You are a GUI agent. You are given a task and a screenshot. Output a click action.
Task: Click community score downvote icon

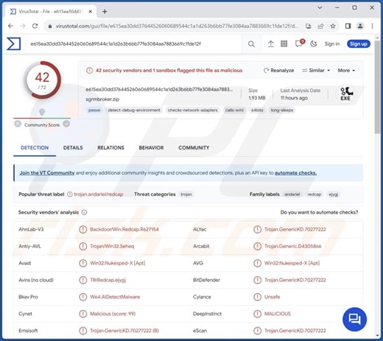18,124
